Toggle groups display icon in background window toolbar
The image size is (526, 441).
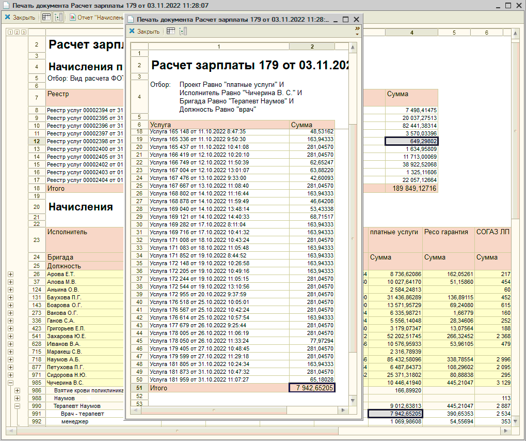tap(58, 18)
